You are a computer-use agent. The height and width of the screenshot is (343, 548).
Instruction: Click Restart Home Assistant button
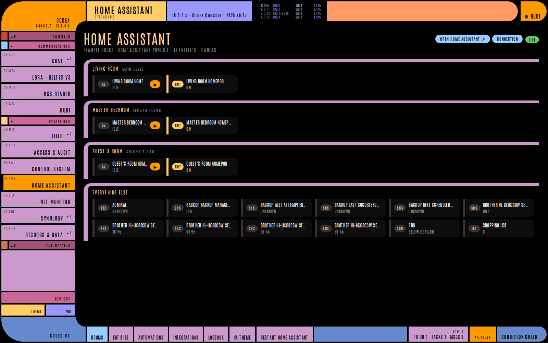[285, 334]
